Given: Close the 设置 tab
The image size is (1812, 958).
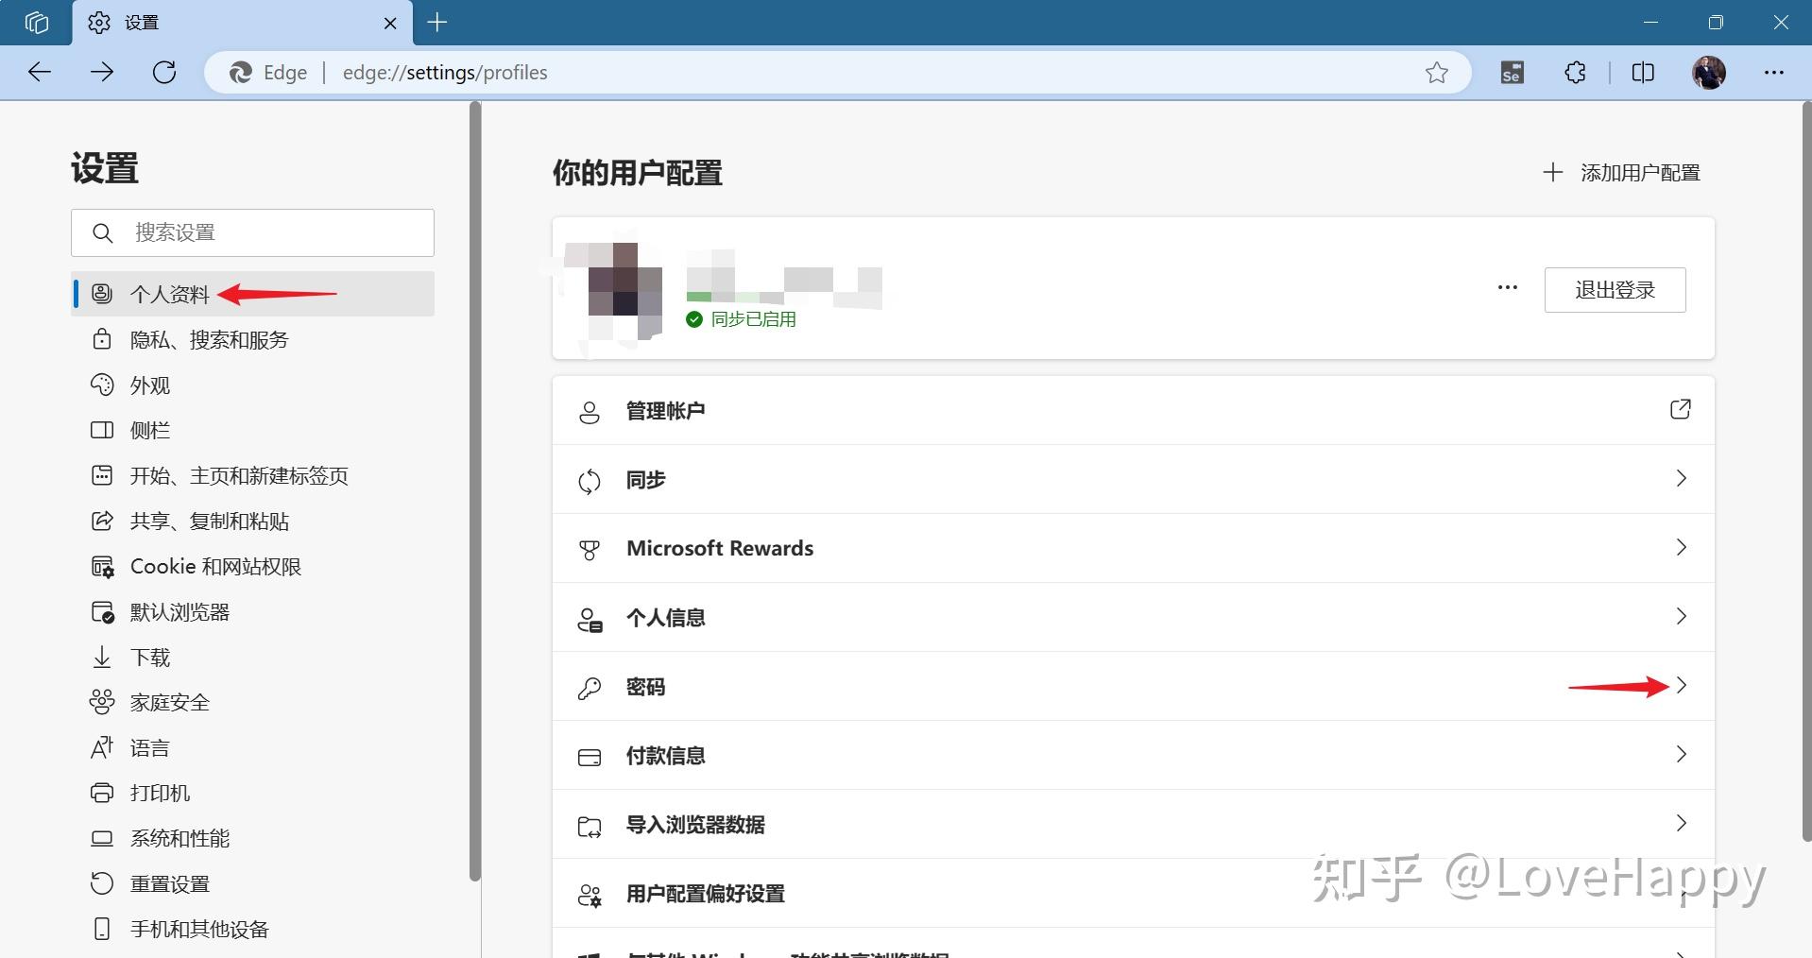Looking at the screenshot, I should [390, 23].
